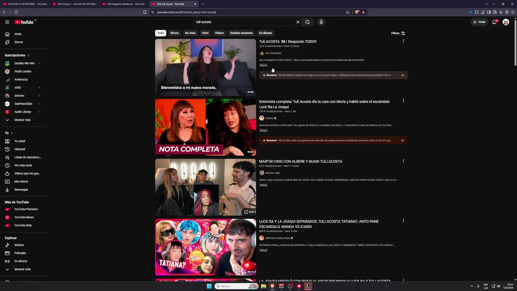Open the Paulo Londra subscription
The height and width of the screenshot is (291, 517).
coord(23,72)
